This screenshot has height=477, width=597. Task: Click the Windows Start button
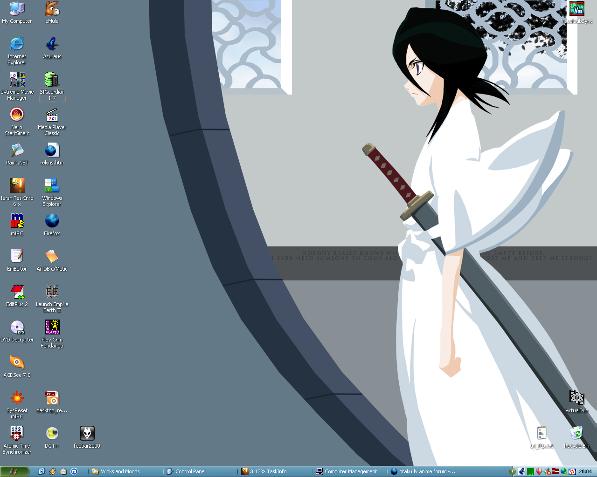[x=14, y=471]
